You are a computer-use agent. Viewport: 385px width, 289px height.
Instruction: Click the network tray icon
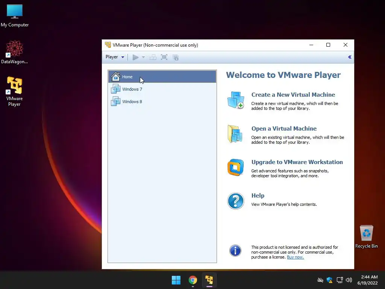pos(340,280)
